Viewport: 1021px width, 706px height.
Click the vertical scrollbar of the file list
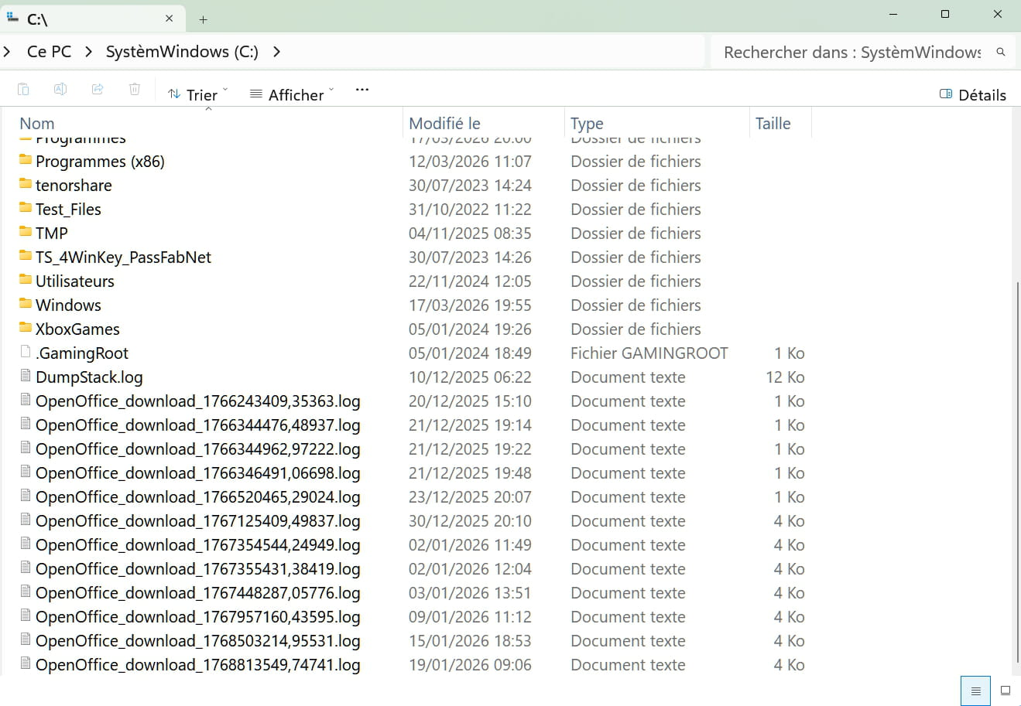click(1016, 464)
